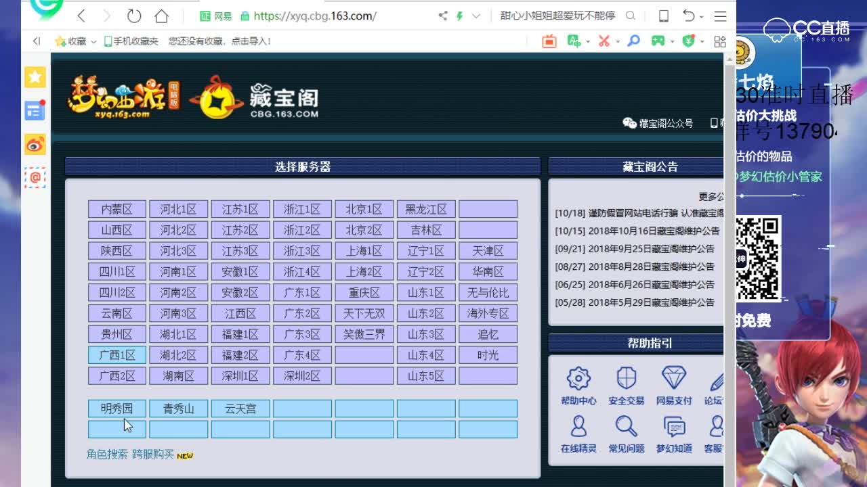Open the 10月16日 maintenance announcement

[637, 231]
